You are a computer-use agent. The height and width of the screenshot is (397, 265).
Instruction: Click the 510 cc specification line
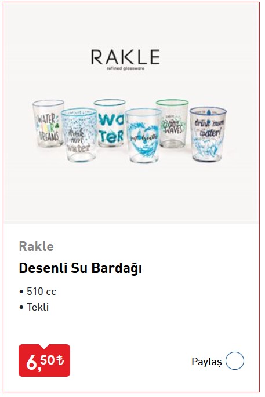pyautogui.click(x=38, y=292)
